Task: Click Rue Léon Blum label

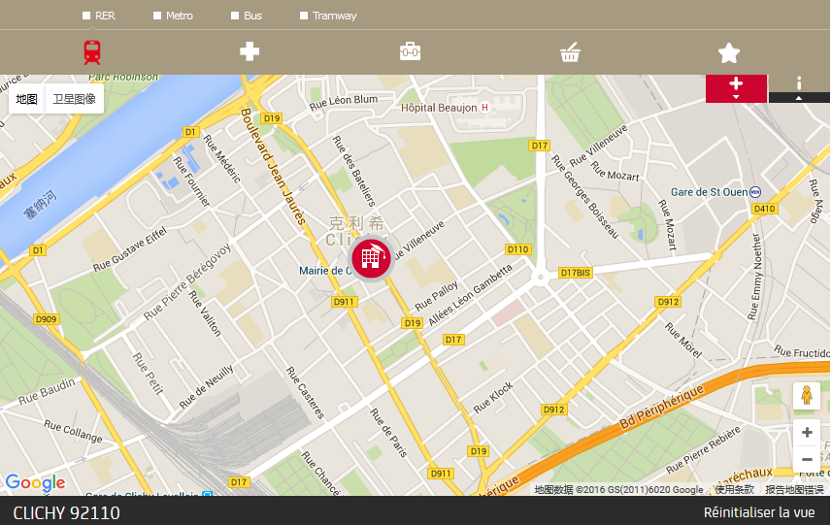Action: [344, 102]
